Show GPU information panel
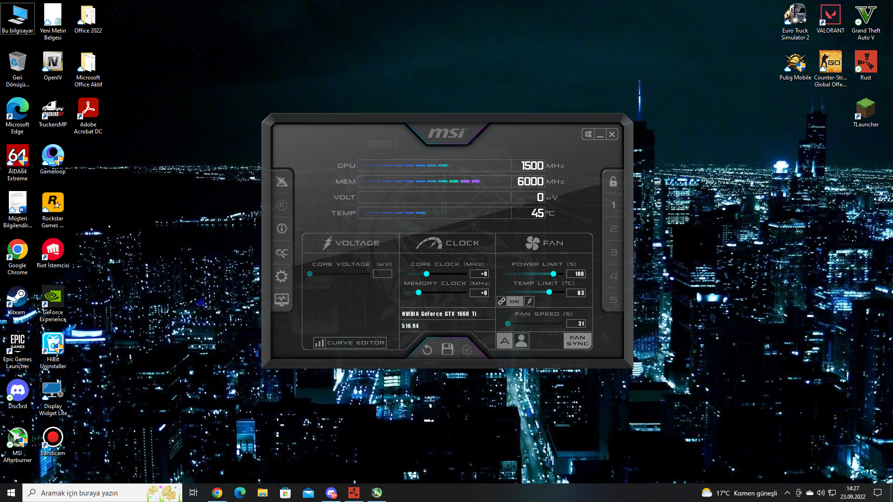 coord(281,229)
